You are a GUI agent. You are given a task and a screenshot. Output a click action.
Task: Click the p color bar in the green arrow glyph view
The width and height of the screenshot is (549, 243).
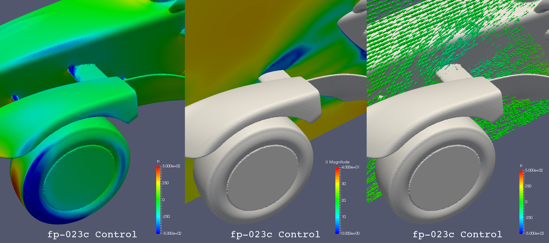[521, 202]
